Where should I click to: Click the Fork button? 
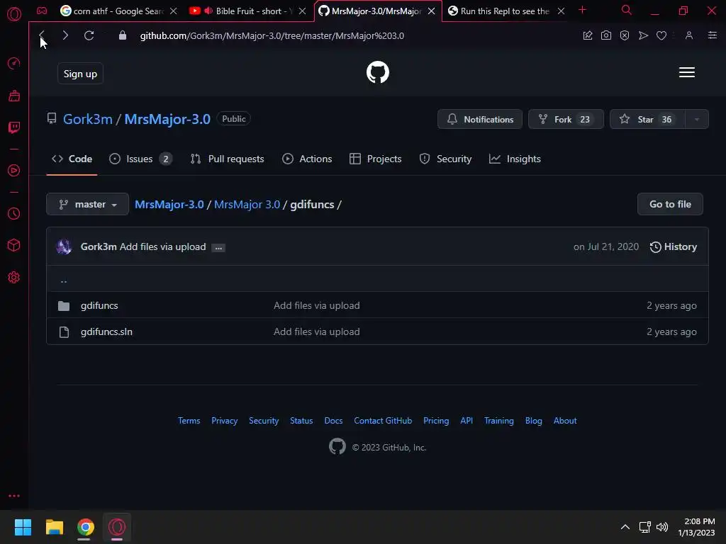(x=566, y=119)
